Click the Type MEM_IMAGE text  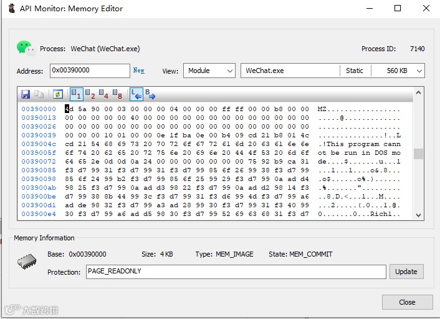click(224, 254)
